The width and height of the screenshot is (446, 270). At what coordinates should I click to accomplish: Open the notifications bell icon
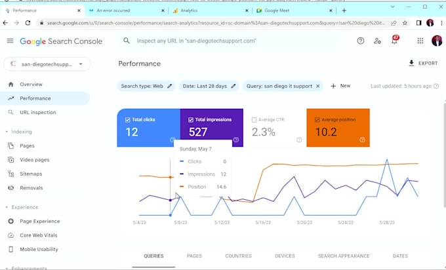coord(394,41)
